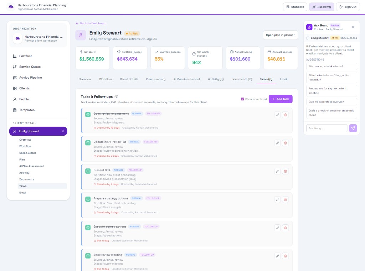The image size is (365, 271).
Task: Open the Overview tab
Action: coord(85,79)
